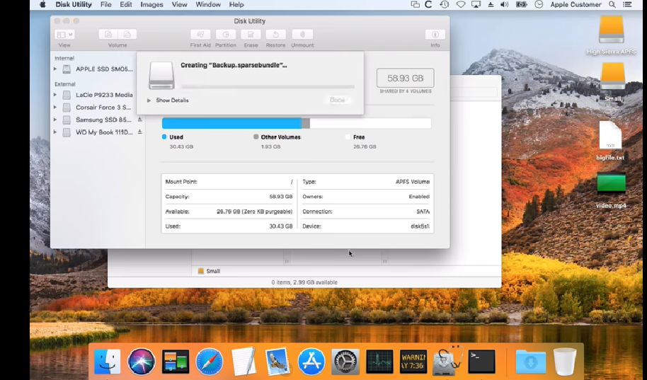Eject the WD My Book drive
This screenshot has height=380, width=647.
(x=139, y=132)
